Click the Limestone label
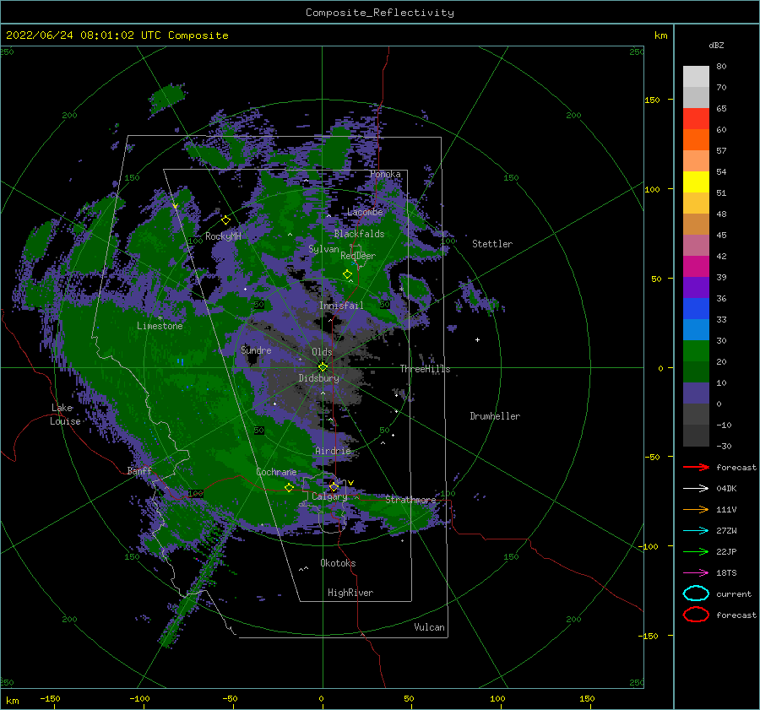 (160, 326)
